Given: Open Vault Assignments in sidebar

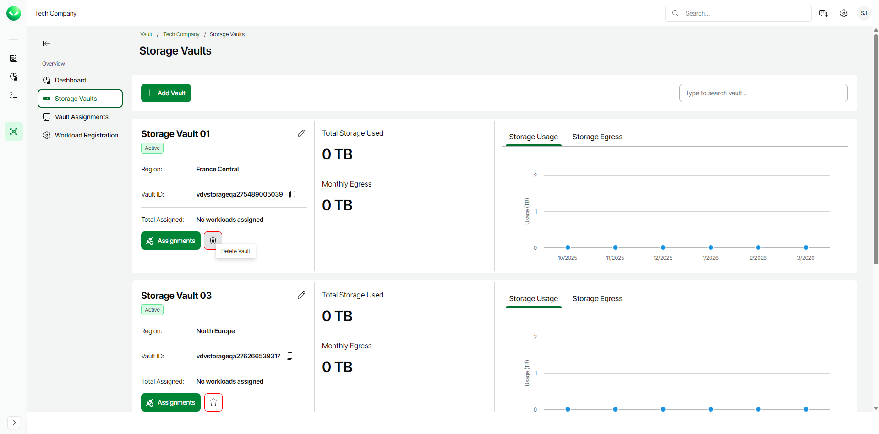Looking at the screenshot, I should point(82,117).
